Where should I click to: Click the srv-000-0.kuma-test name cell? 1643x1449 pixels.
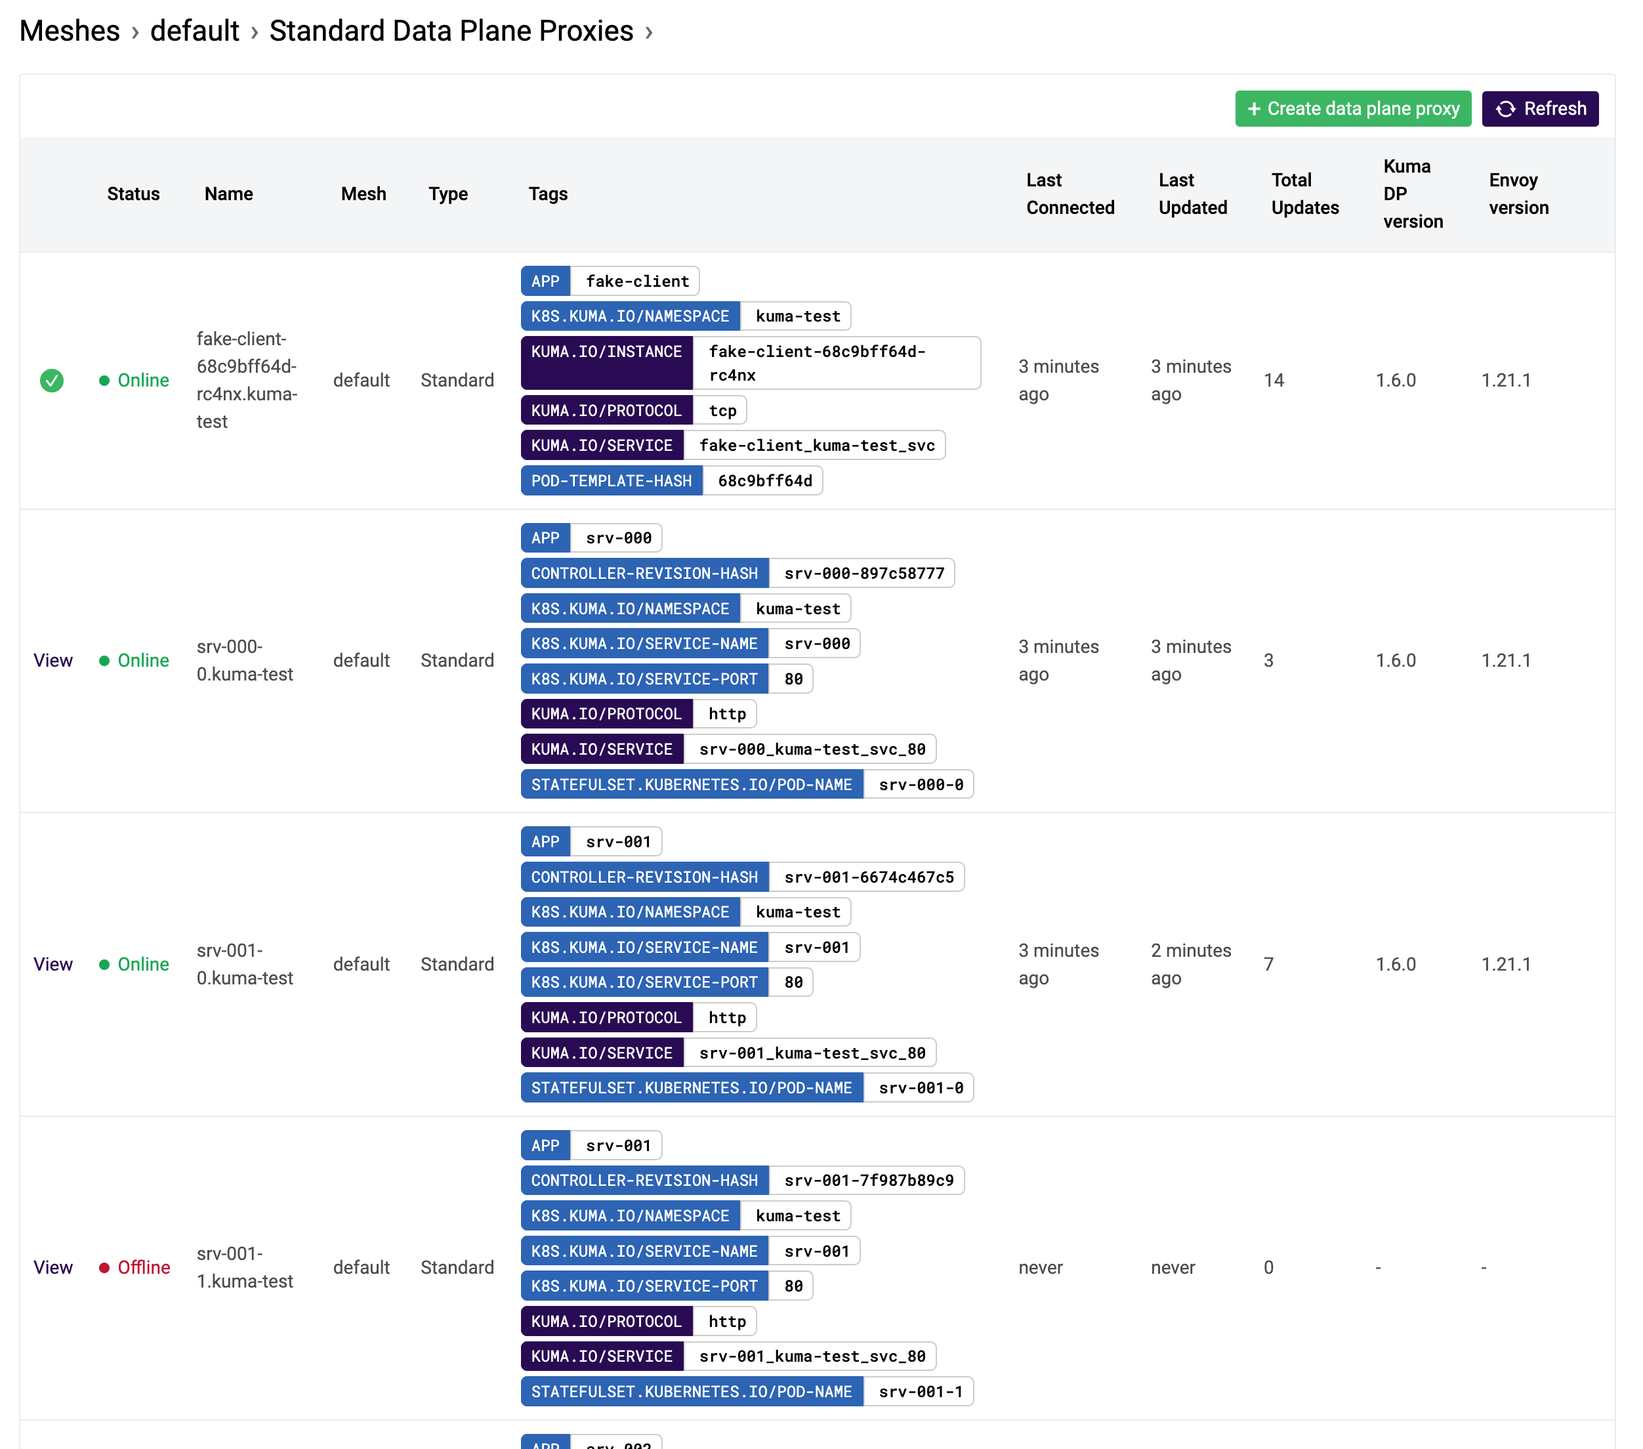pos(244,660)
